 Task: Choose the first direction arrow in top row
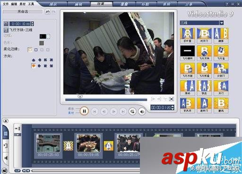point(34,60)
